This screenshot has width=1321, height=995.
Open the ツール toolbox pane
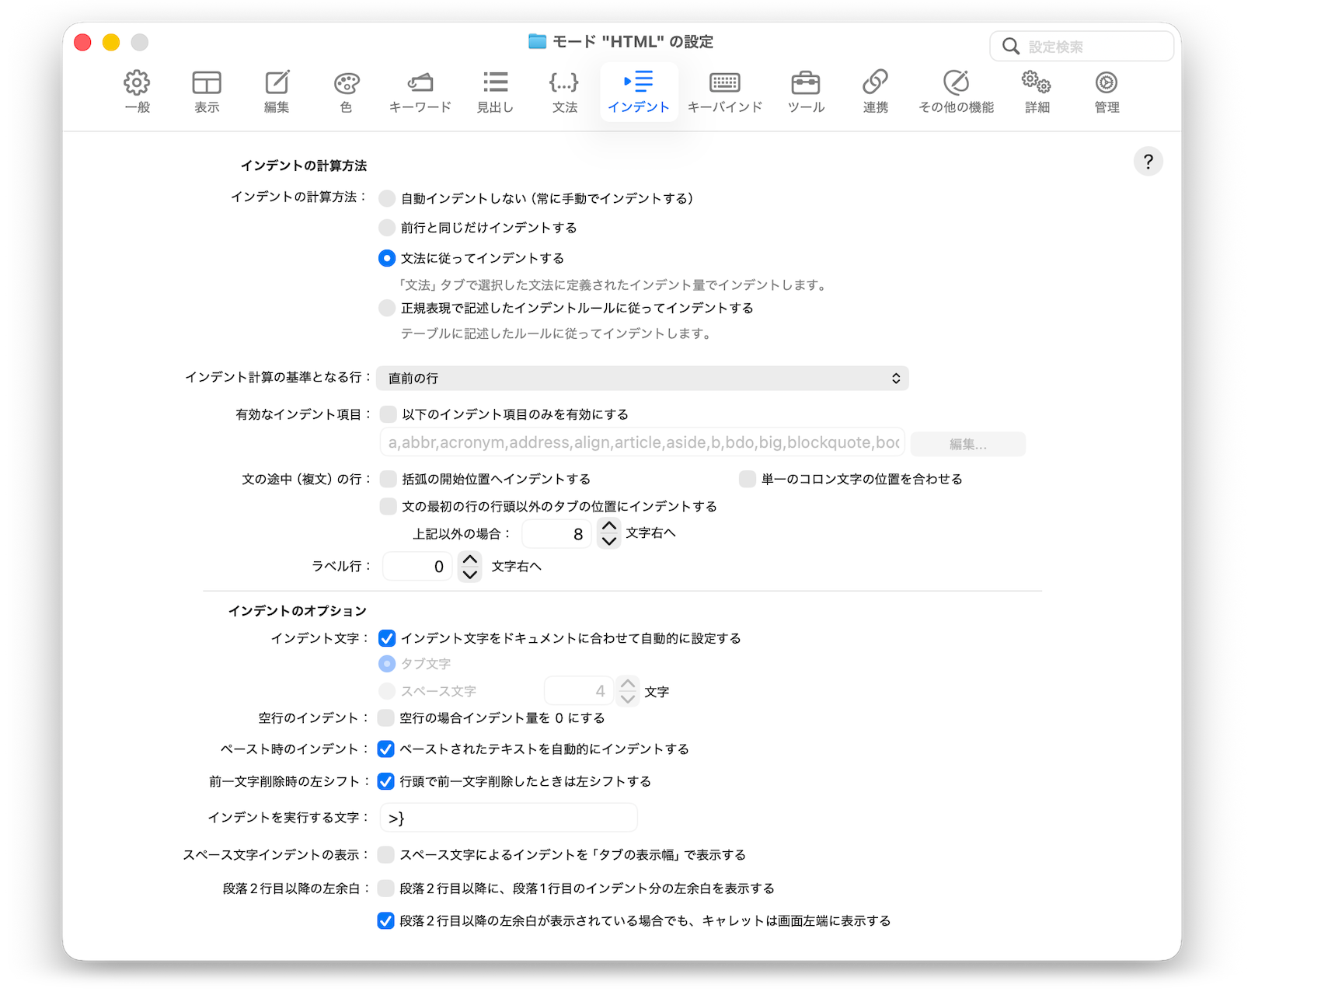point(806,92)
